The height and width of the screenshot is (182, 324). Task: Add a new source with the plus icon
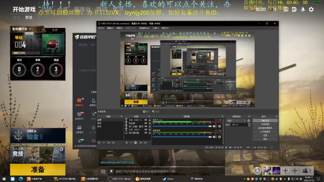click(x=127, y=143)
